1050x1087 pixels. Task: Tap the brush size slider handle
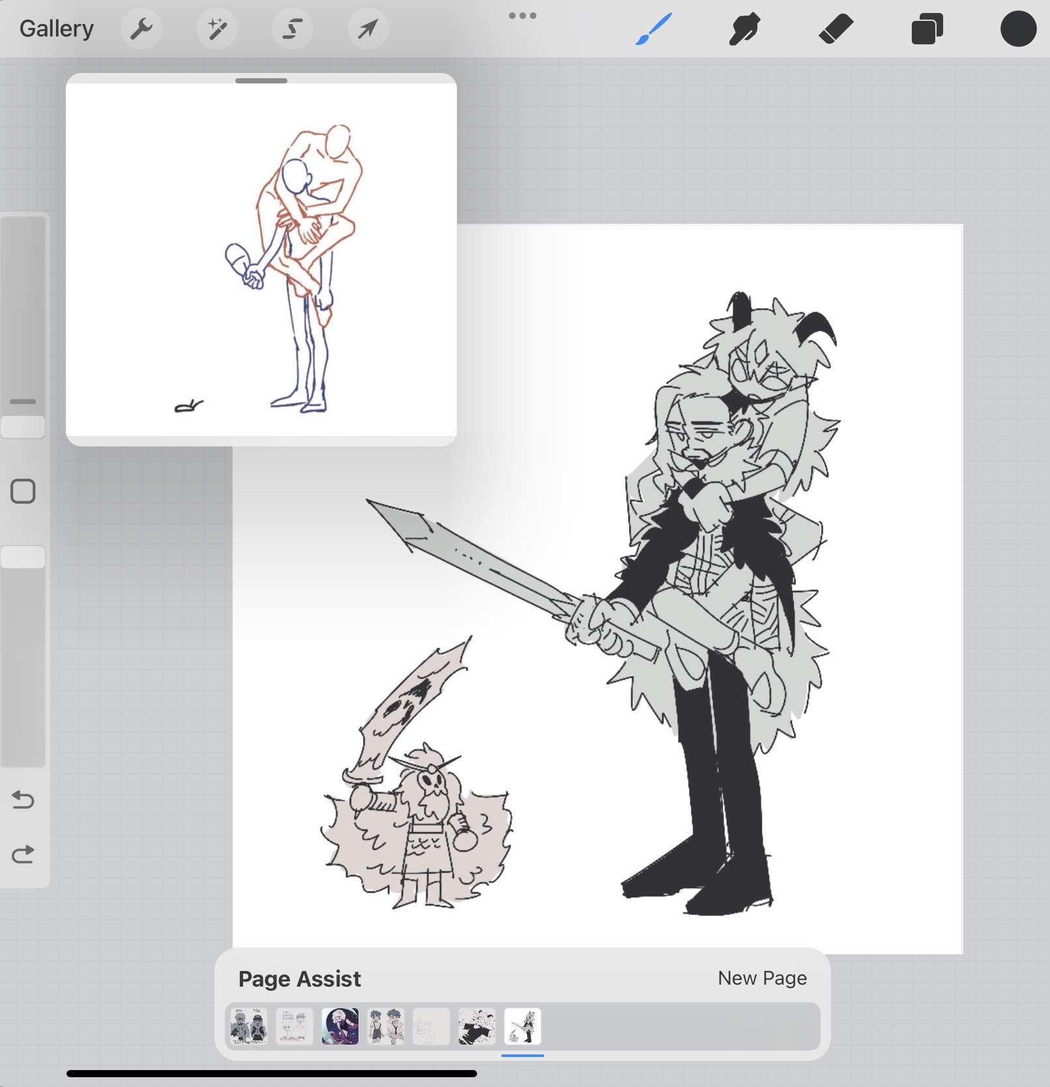(x=23, y=428)
